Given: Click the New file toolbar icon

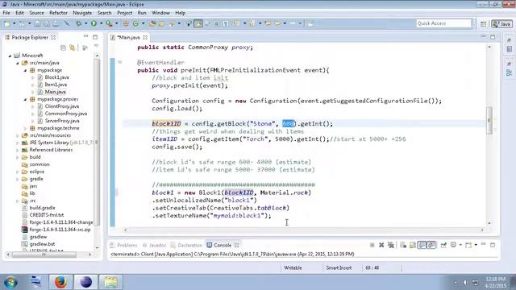Looking at the screenshot, I should click(x=7, y=23).
